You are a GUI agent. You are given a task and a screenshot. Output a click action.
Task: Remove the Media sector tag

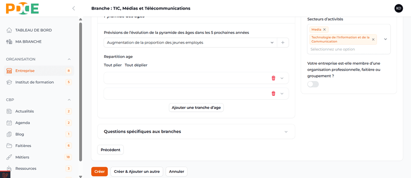pyautogui.click(x=324, y=30)
